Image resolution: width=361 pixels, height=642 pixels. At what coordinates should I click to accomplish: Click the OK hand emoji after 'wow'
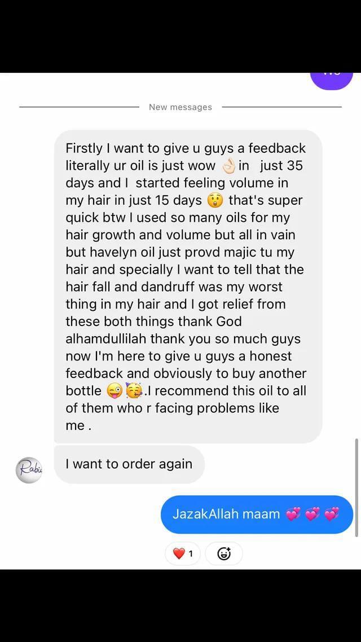click(x=228, y=166)
